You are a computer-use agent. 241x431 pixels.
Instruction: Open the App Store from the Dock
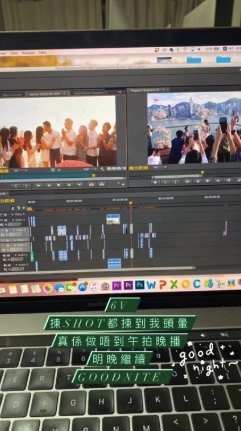coord(82,287)
